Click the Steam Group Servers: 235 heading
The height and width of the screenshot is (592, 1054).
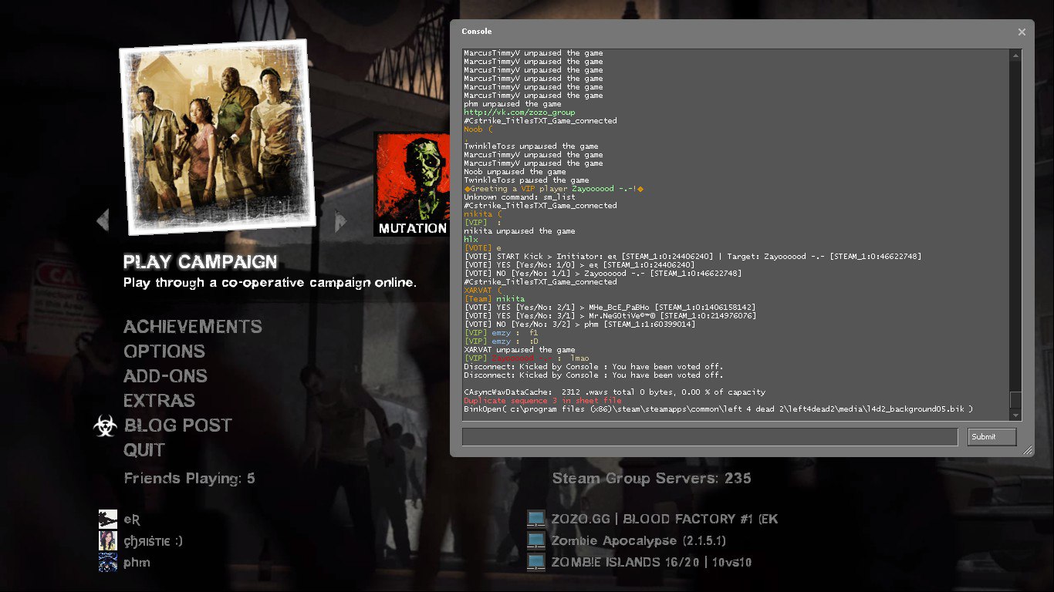[651, 479]
